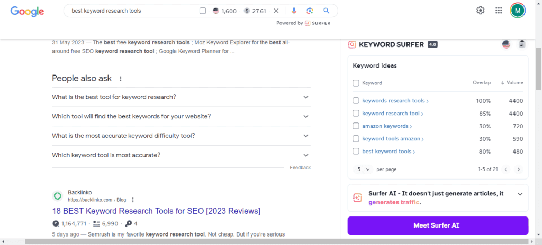Viewport: 542px width, 245px height.
Task: Expand 'What is the best tool for keyword research?'
Action: (181, 97)
